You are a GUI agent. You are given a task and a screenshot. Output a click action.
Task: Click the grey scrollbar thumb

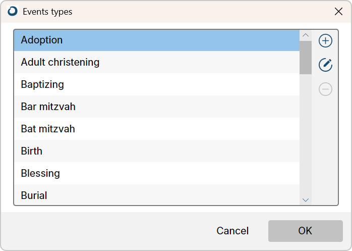(306, 58)
